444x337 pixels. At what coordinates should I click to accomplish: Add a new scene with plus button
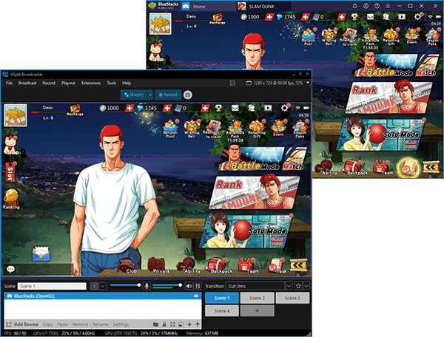(257, 310)
